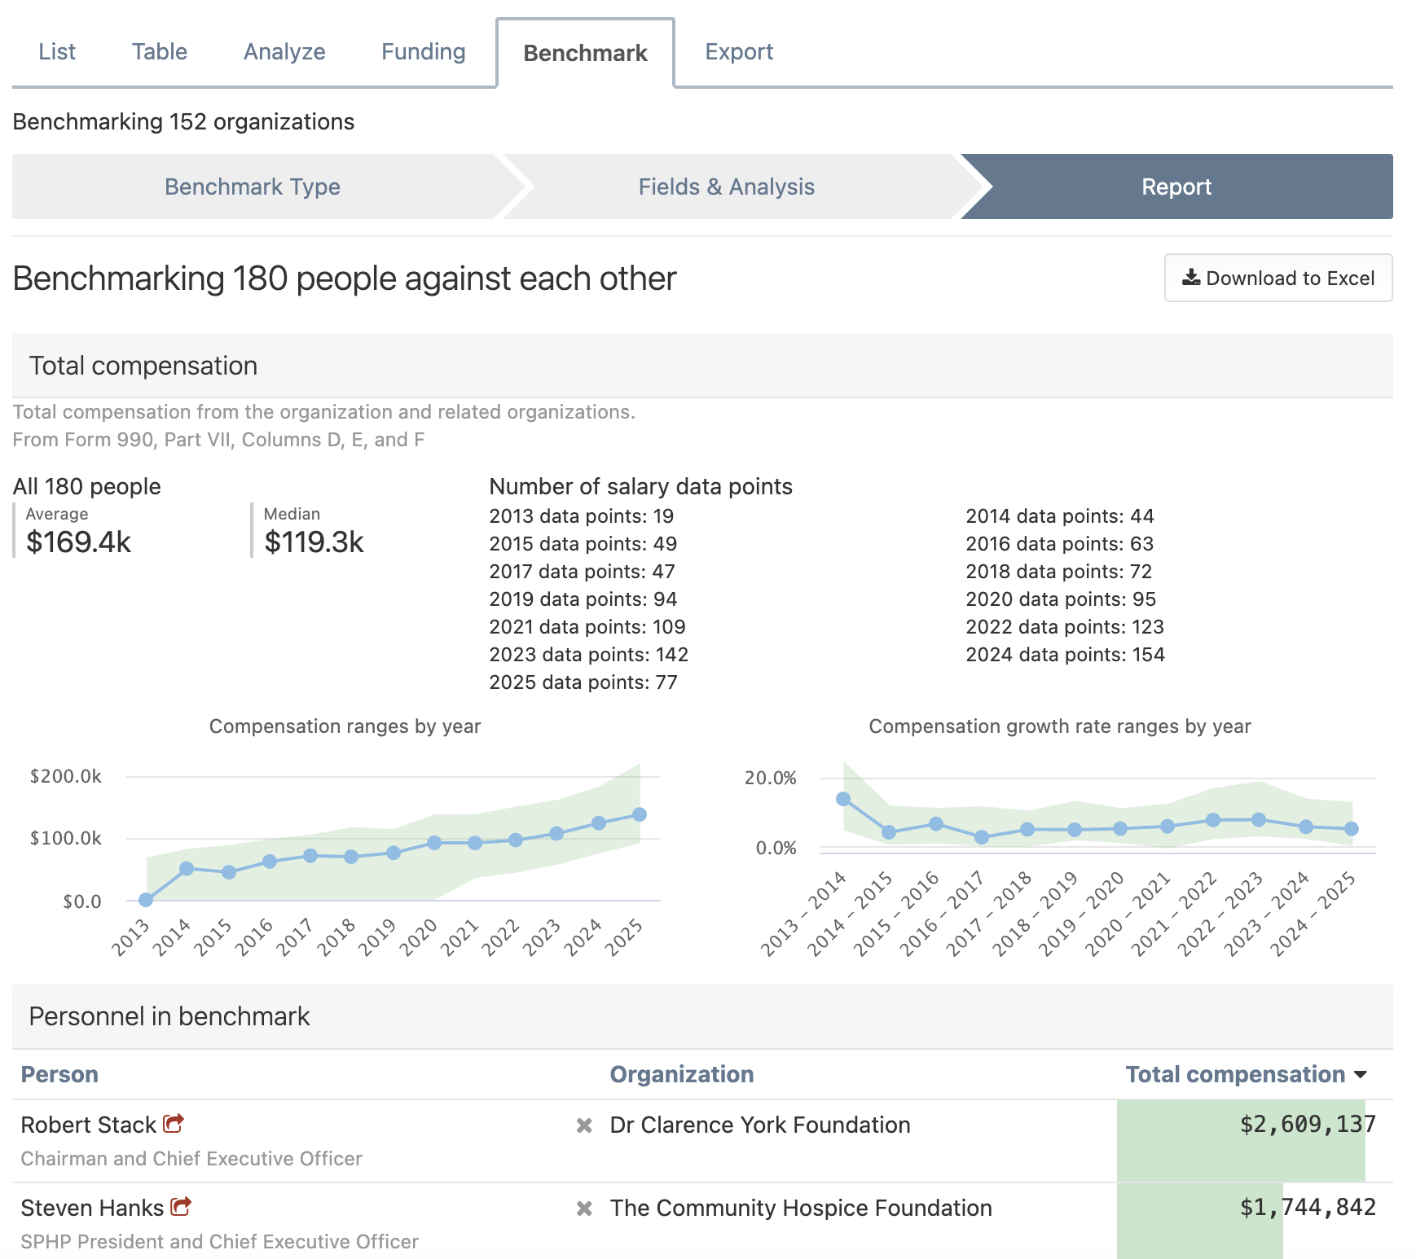Open the Analyze tab

pyautogui.click(x=284, y=52)
